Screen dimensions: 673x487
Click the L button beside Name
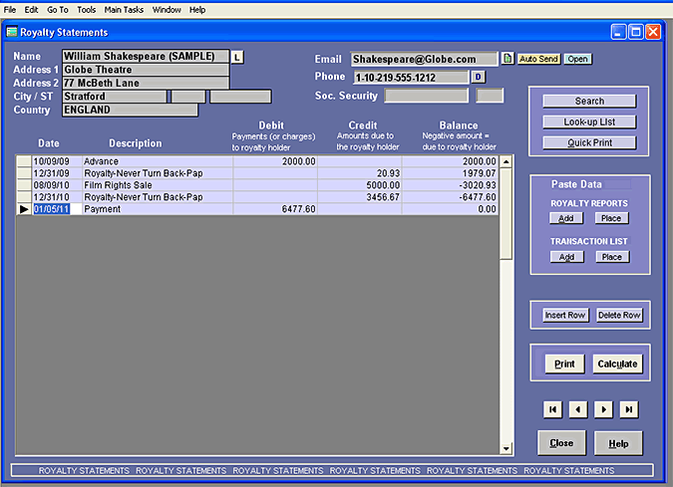pos(237,58)
